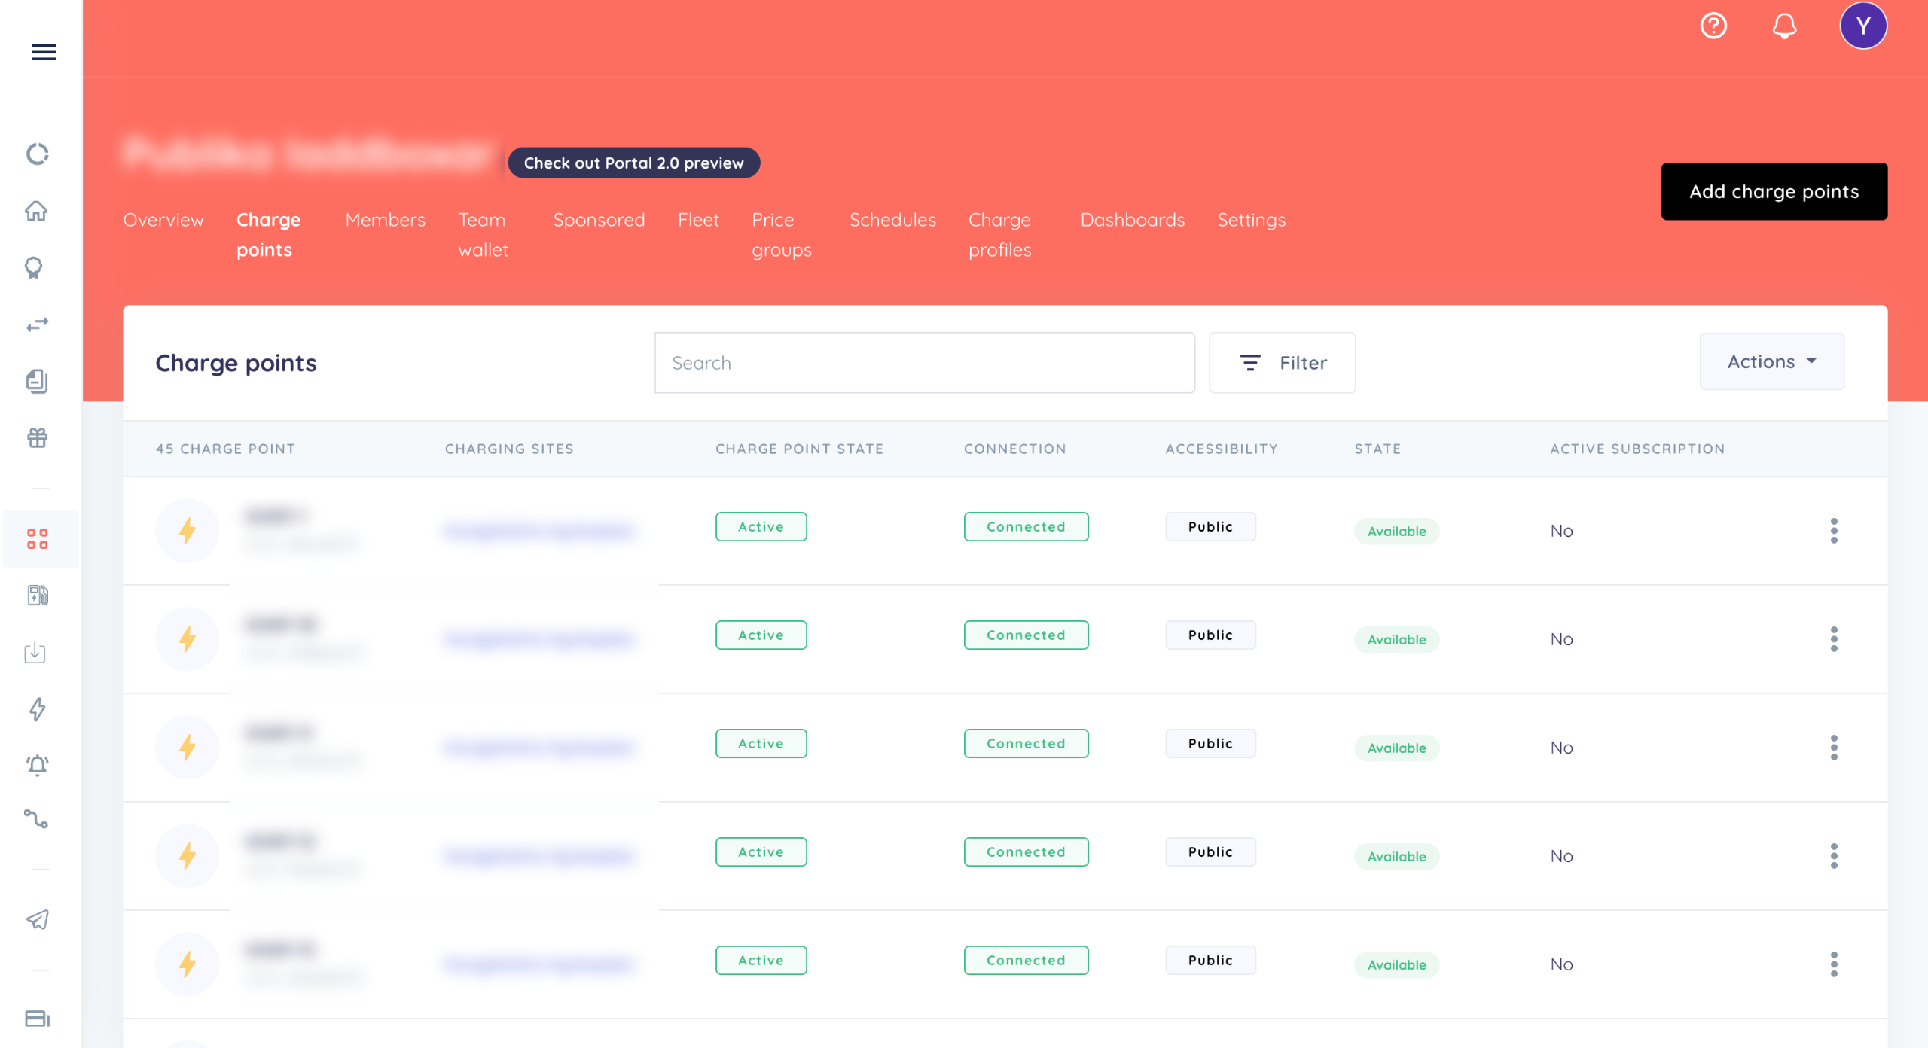The height and width of the screenshot is (1048, 1928).
Task: Open the gift icon in sidebar
Action: (37, 437)
